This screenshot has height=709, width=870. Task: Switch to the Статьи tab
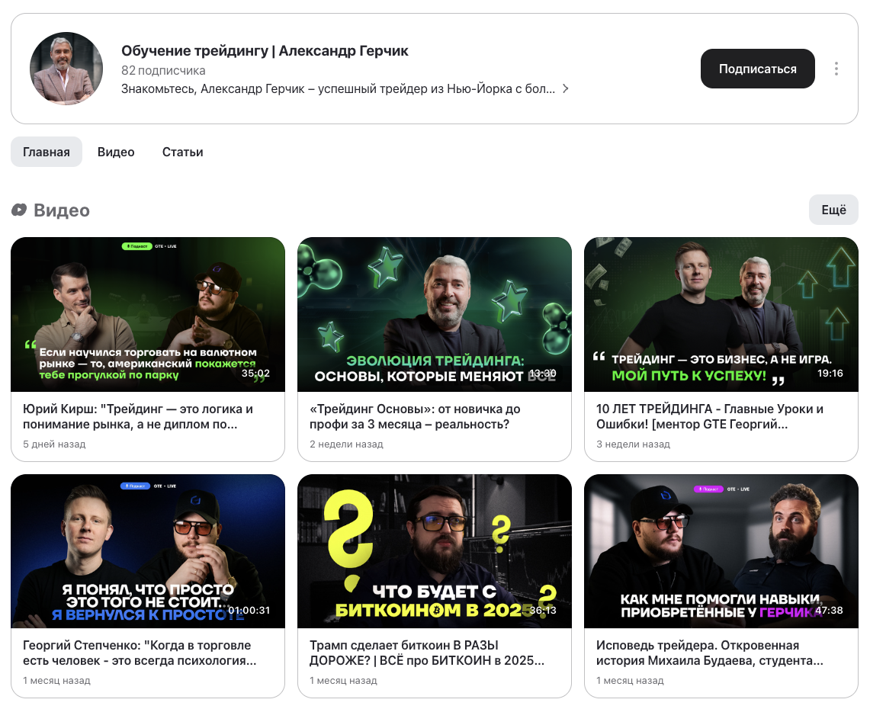(x=182, y=152)
